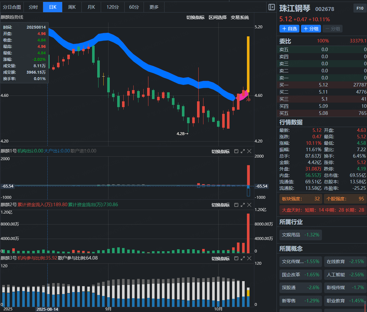Open 切换指标 for 麒麟2号 panel
The height and width of the screenshot is (312, 367).
(220, 205)
